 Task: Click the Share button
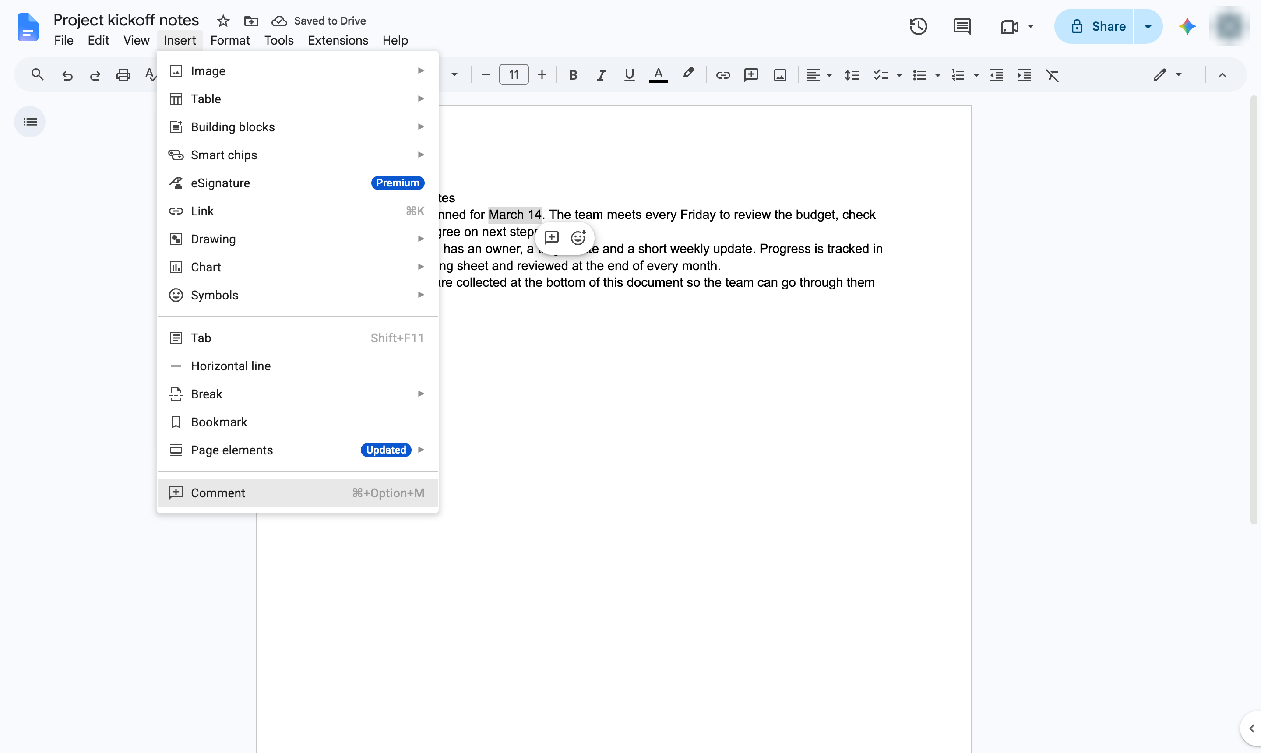point(1094,26)
